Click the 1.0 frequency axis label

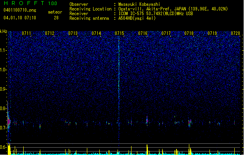pos(3,70)
